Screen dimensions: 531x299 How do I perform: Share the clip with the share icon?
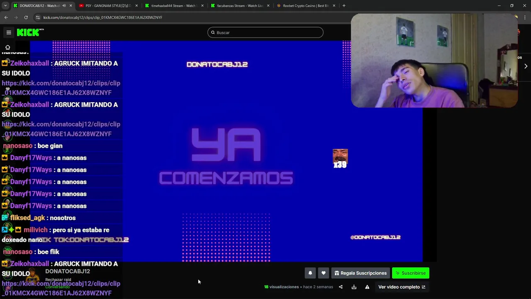click(x=341, y=287)
